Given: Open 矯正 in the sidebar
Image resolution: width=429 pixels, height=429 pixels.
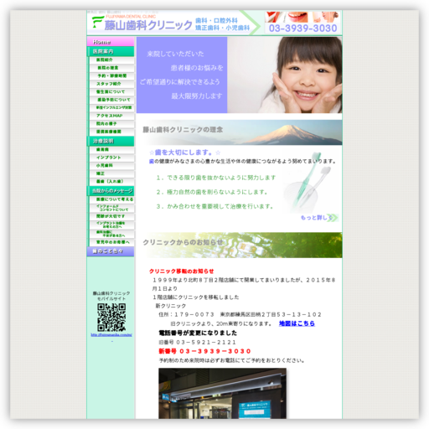Looking at the screenshot, I should [x=111, y=173].
